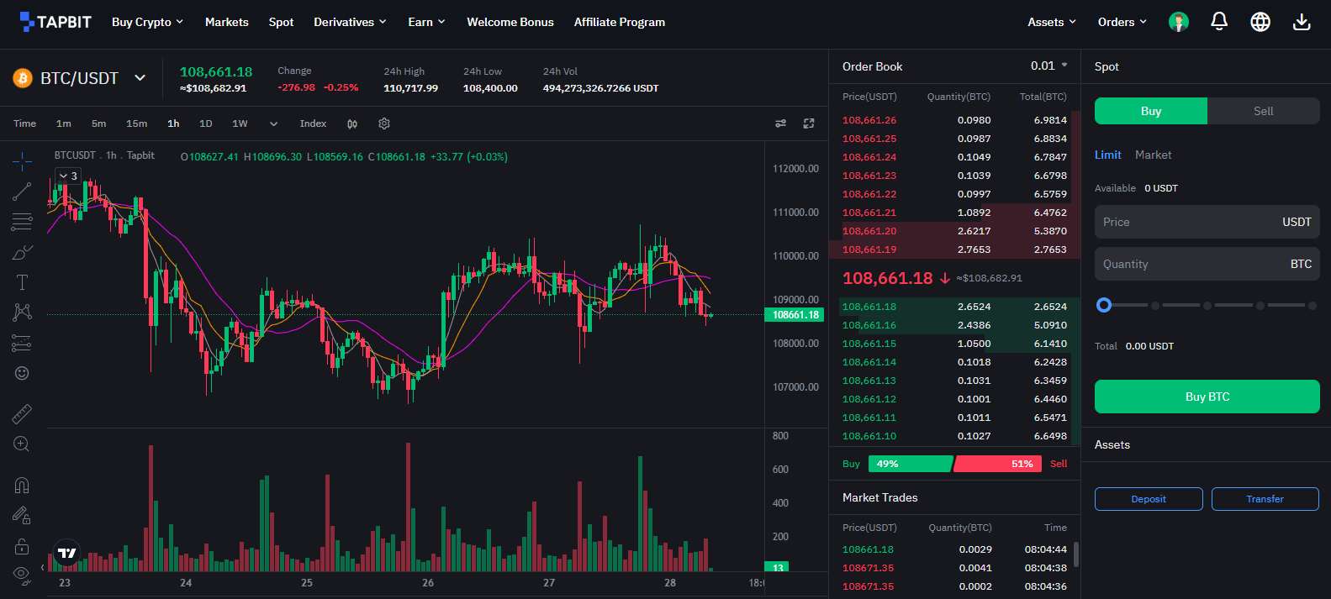Collapse the drawing toolbar arrow

pyautogui.click(x=43, y=570)
